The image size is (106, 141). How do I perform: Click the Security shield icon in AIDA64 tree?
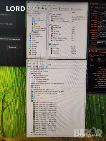point(30,54)
